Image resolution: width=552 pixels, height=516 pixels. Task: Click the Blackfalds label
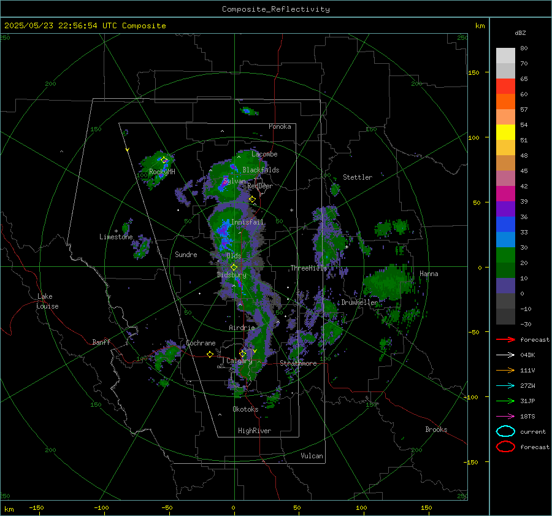(261, 170)
